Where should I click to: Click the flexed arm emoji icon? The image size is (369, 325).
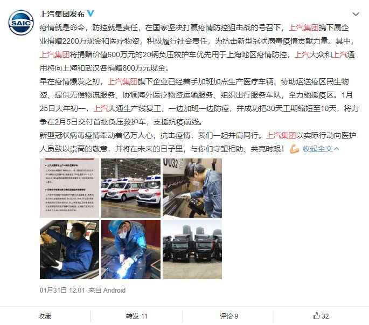point(294,149)
